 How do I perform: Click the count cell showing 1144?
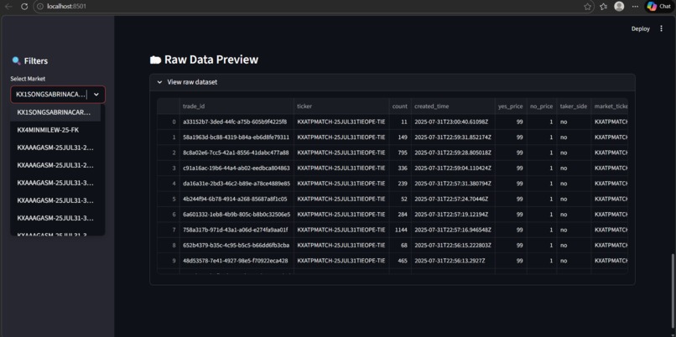click(x=400, y=230)
